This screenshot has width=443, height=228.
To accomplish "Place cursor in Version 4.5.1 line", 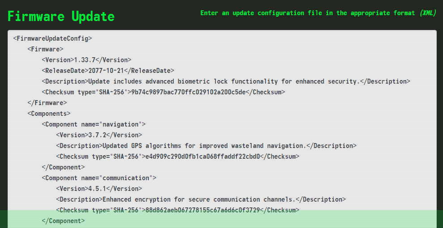I will 99,189.
